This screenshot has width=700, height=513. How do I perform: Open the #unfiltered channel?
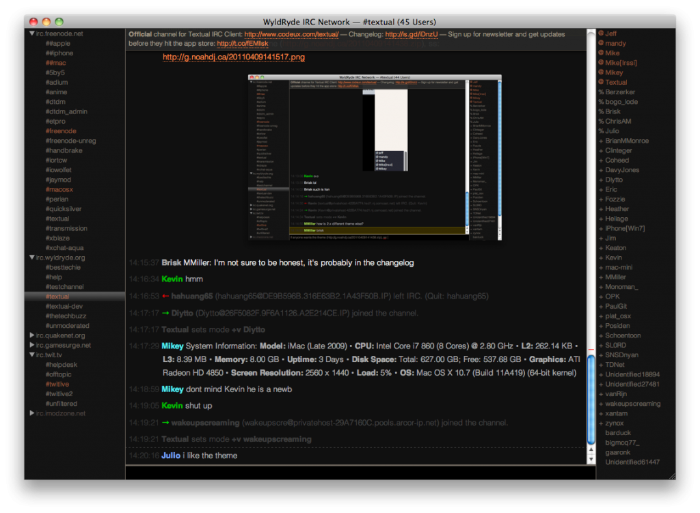(x=61, y=403)
